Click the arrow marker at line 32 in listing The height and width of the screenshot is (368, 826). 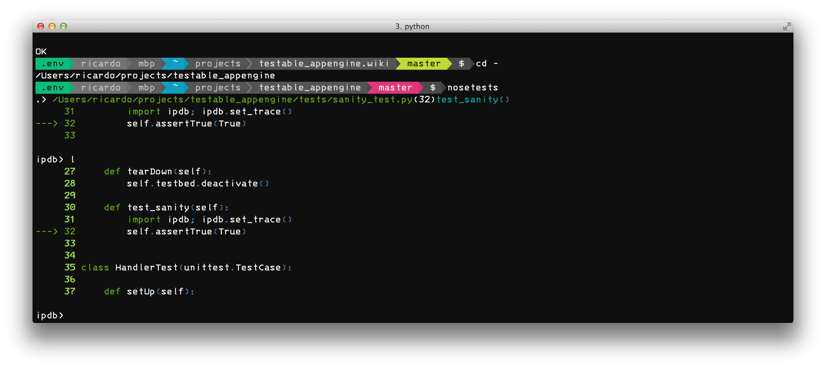coord(47,231)
